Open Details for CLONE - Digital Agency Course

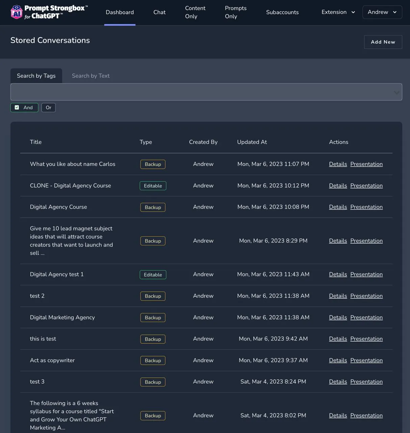(338, 186)
